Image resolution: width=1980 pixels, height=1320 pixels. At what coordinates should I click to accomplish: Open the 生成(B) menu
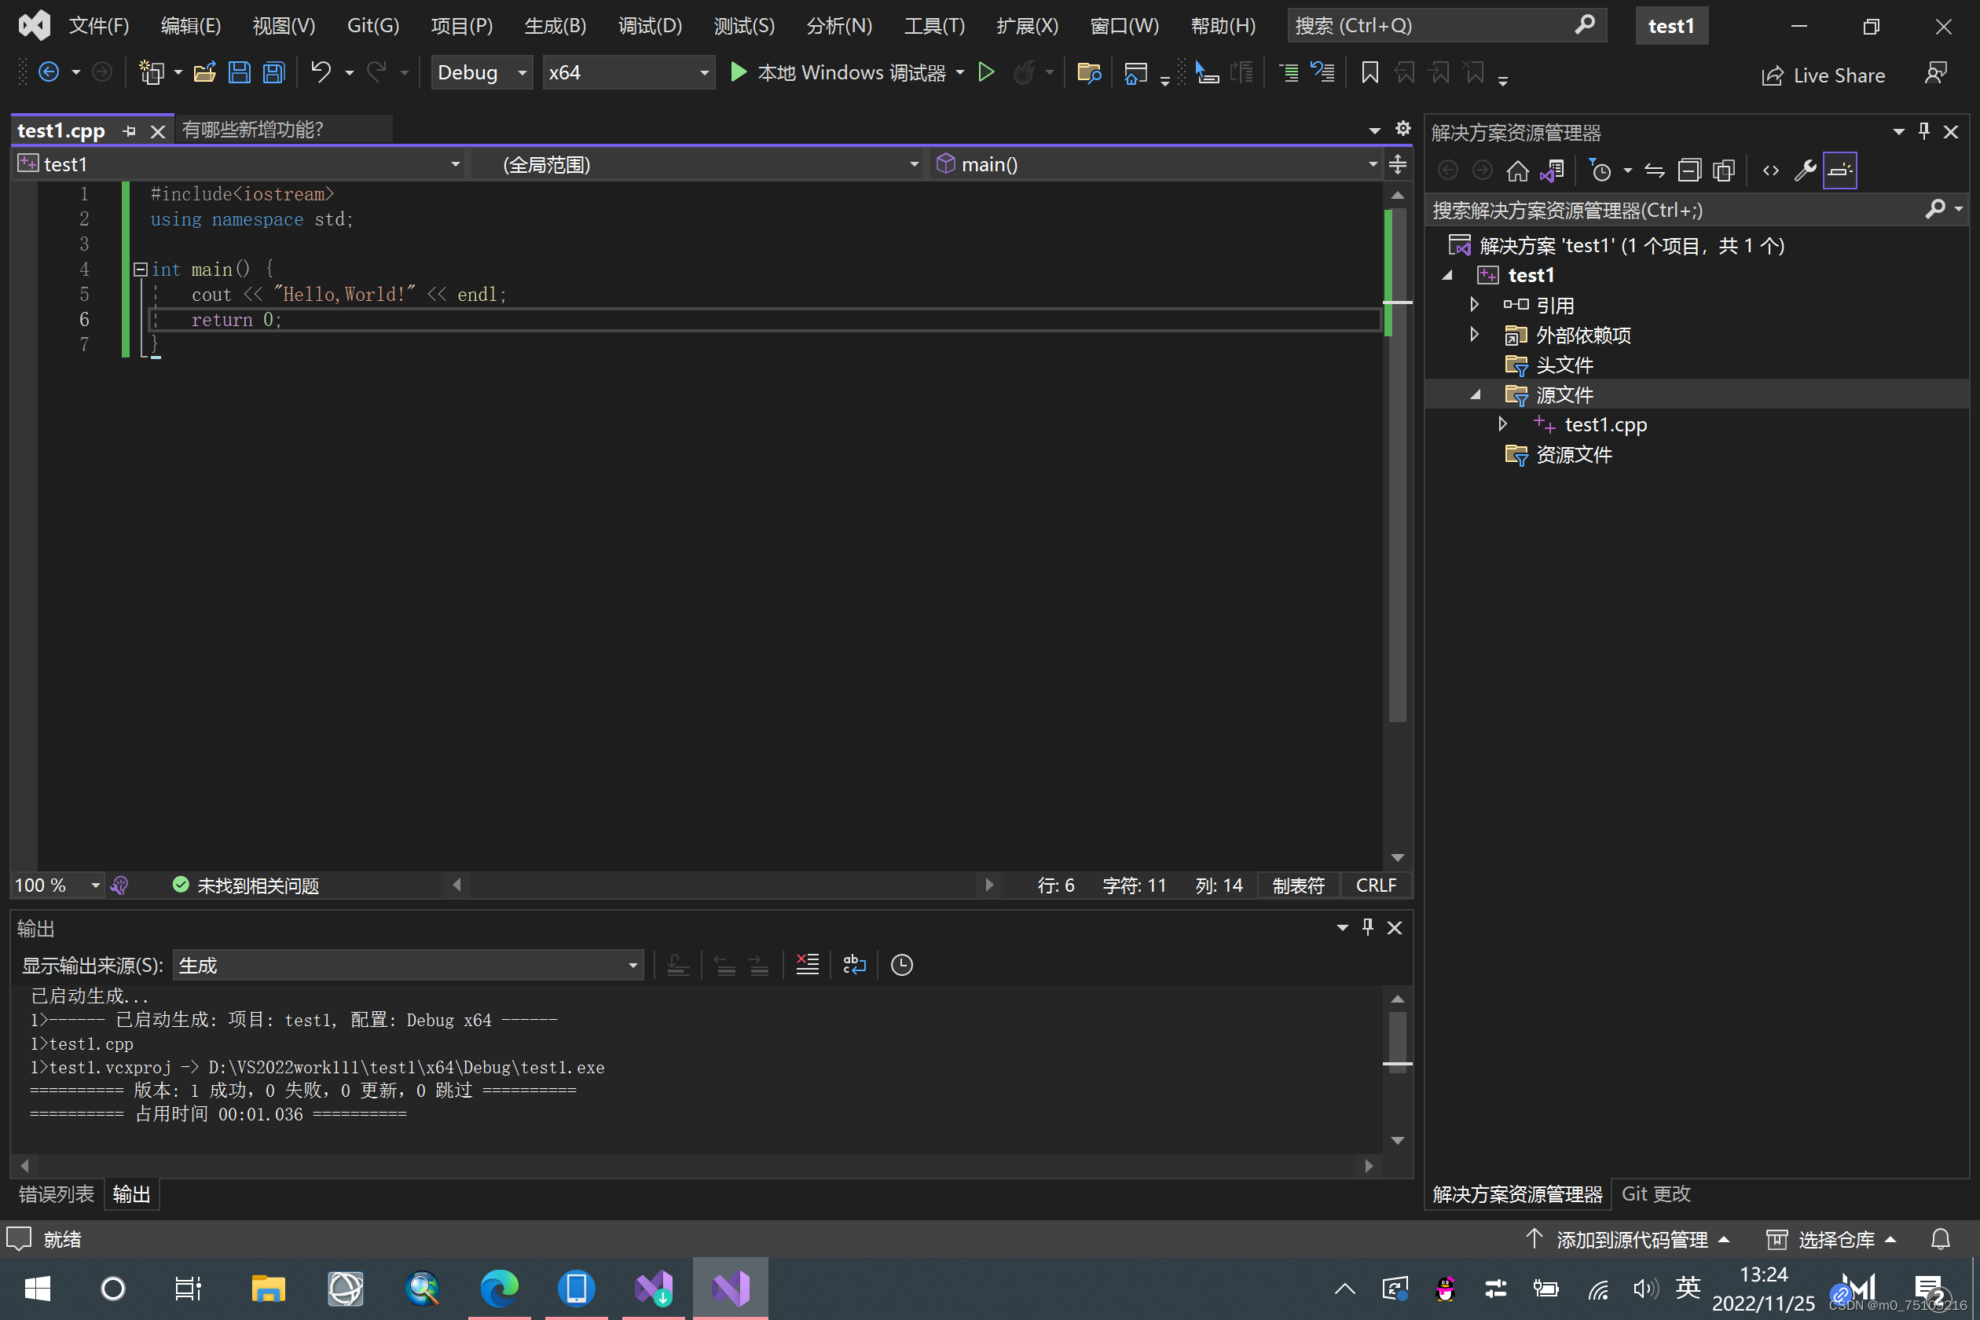point(555,26)
